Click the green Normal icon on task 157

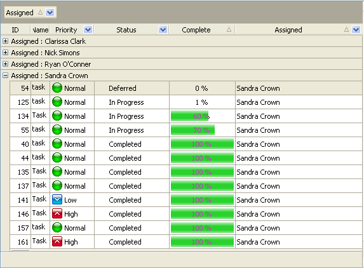[x=57, y=227]
